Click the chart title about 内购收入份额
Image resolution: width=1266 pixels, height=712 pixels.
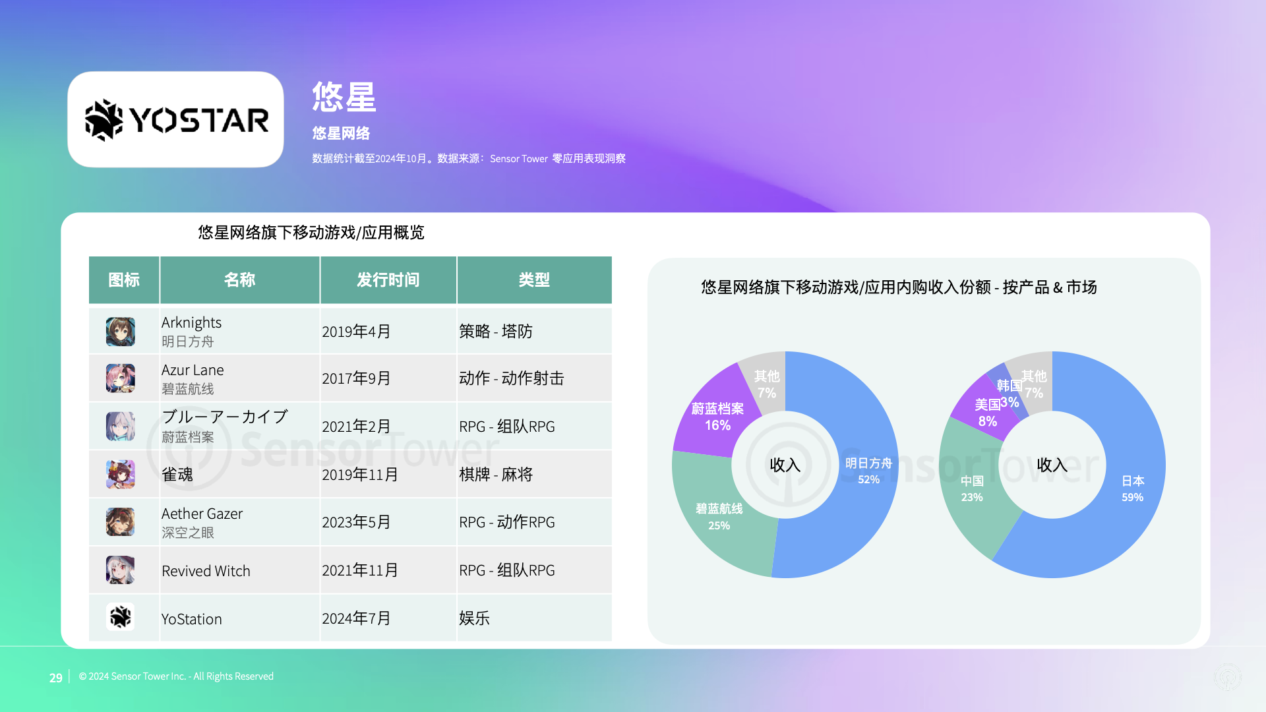pyautogui.click(x=899, y=287)
